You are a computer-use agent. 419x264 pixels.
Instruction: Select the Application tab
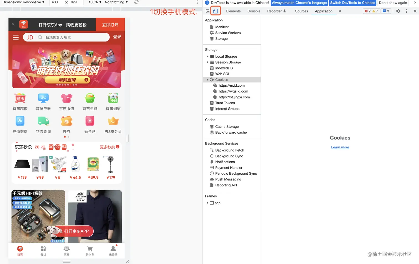324,11
